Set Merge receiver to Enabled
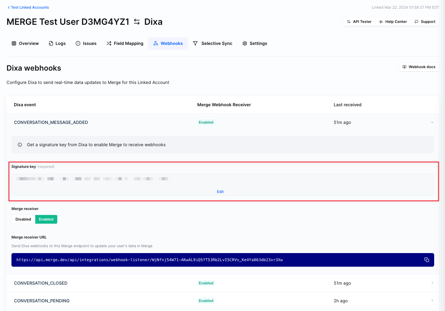Viewport: 445px width, 311px height. point(46,219)
